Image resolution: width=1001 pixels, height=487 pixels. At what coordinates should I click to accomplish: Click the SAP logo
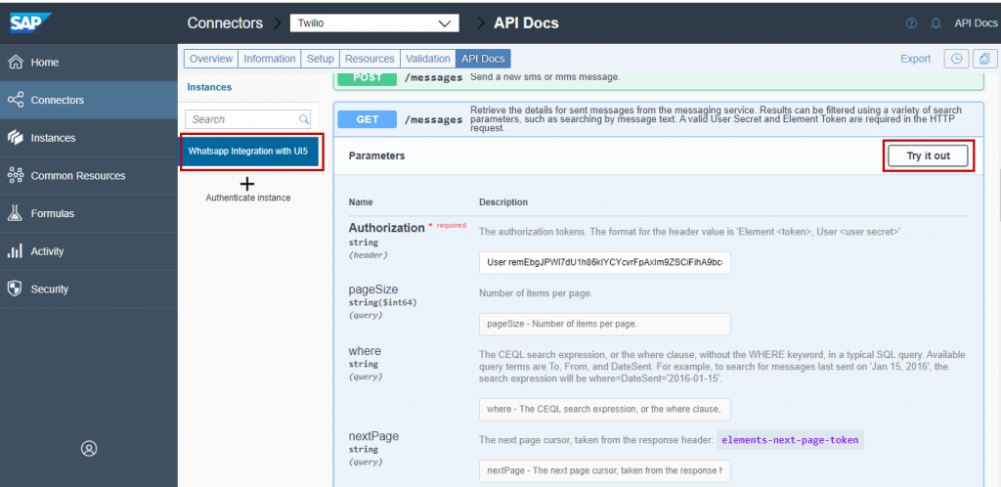tap(30, 23)
